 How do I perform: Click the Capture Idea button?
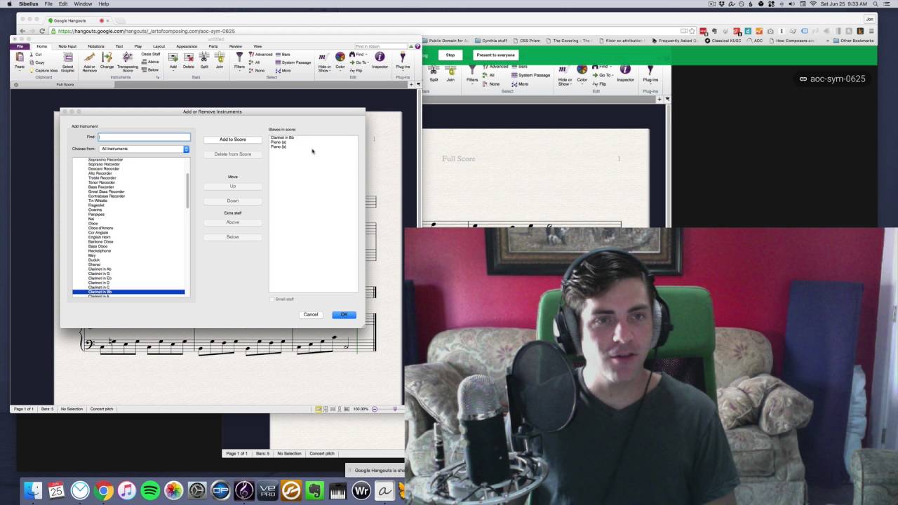43,70
